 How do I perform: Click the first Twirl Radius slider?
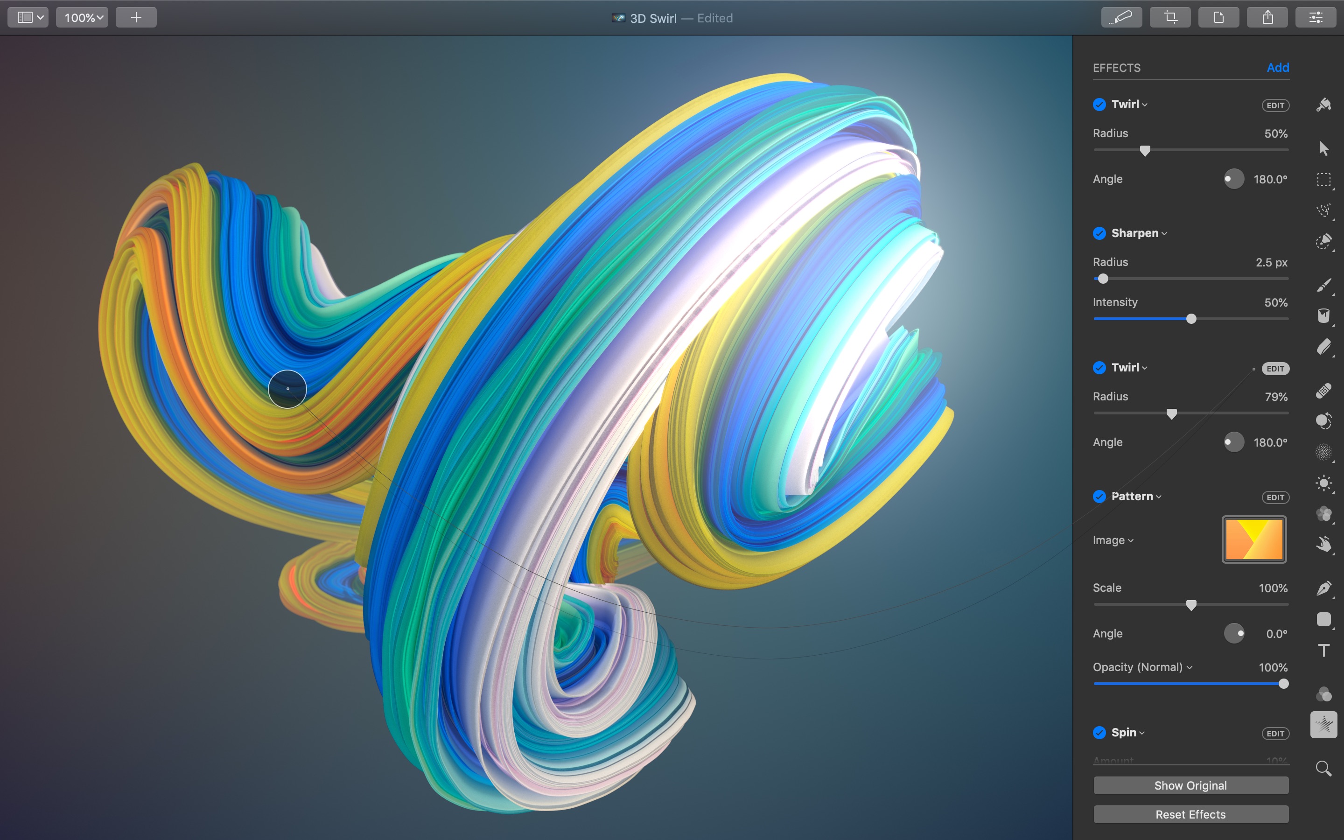(1191, 150)
